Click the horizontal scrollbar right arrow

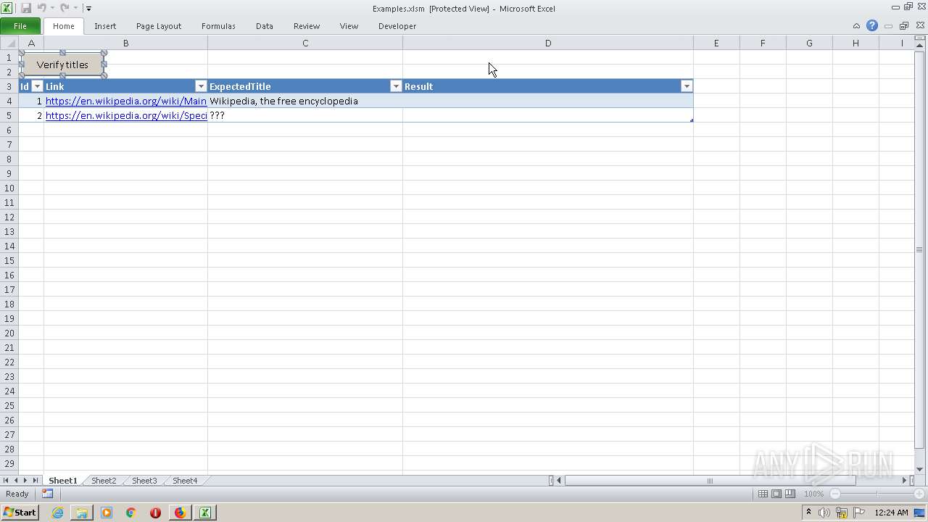pos(905,481)
